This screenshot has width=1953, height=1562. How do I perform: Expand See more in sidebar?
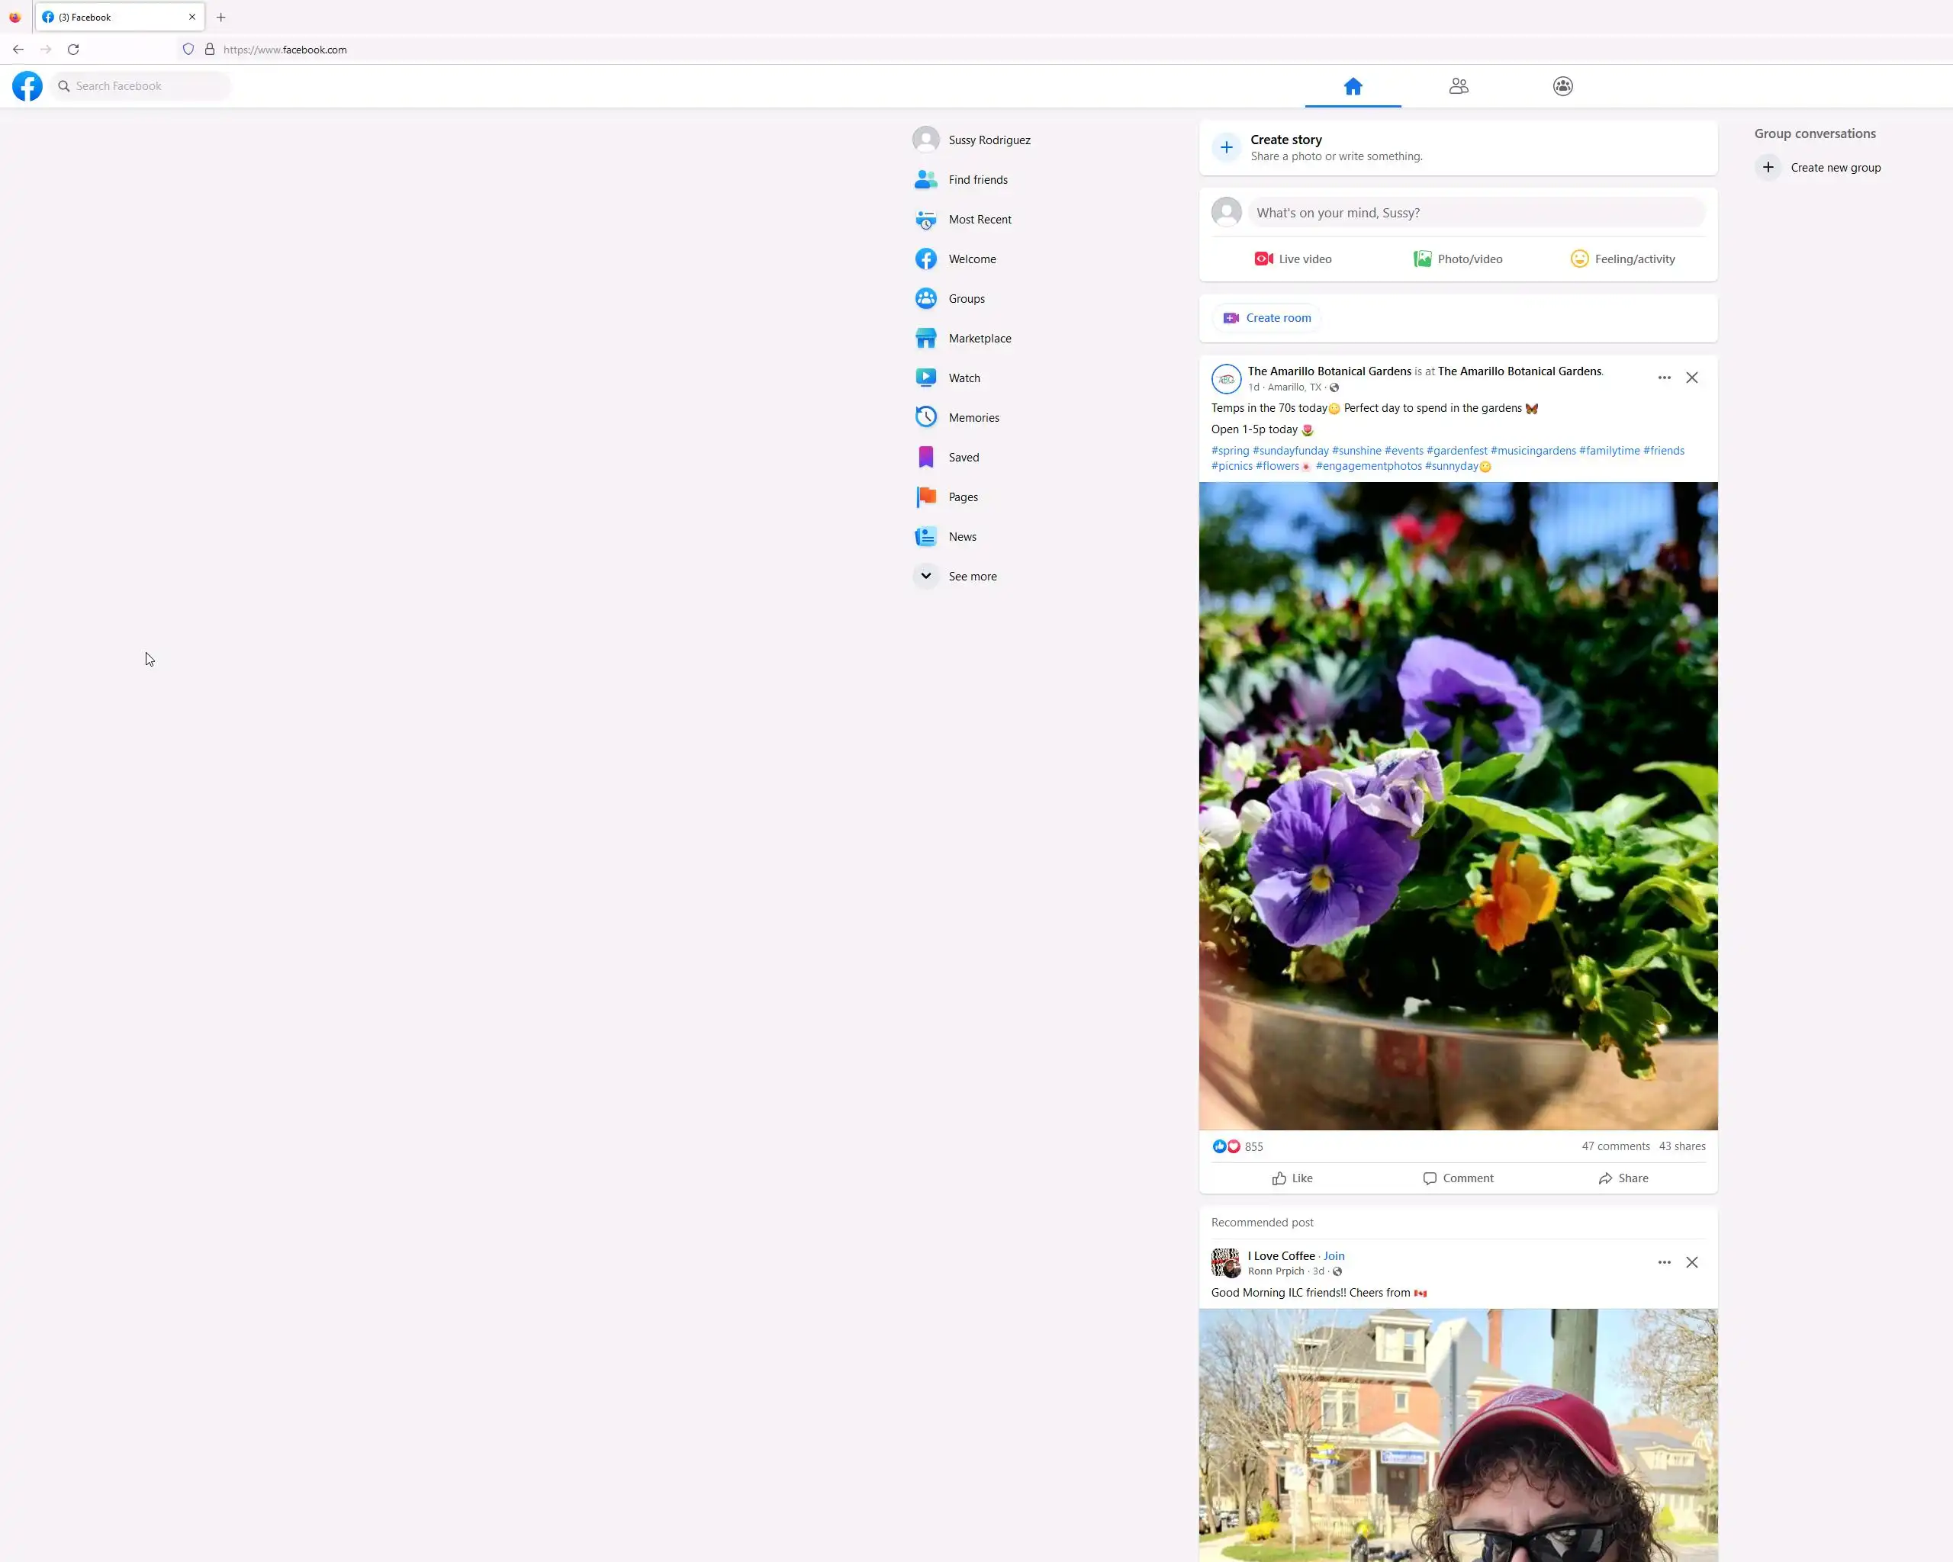point(971,576)
